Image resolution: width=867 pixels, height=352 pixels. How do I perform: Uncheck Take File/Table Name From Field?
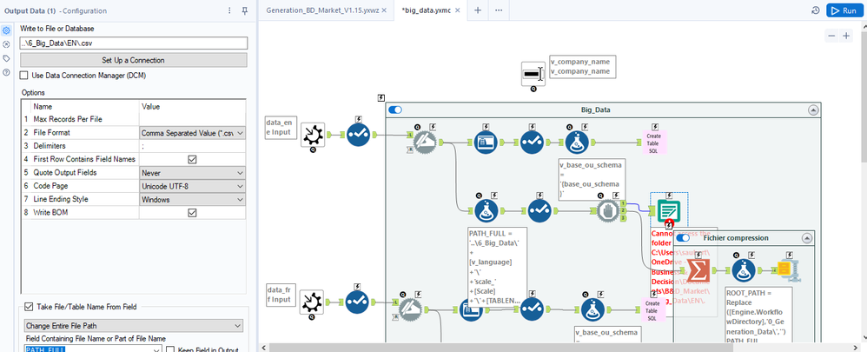point(29,307)
